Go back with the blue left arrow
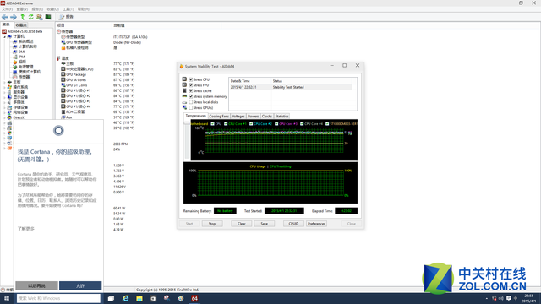Screen dimensions: 541x304 (x=5, y=17)
